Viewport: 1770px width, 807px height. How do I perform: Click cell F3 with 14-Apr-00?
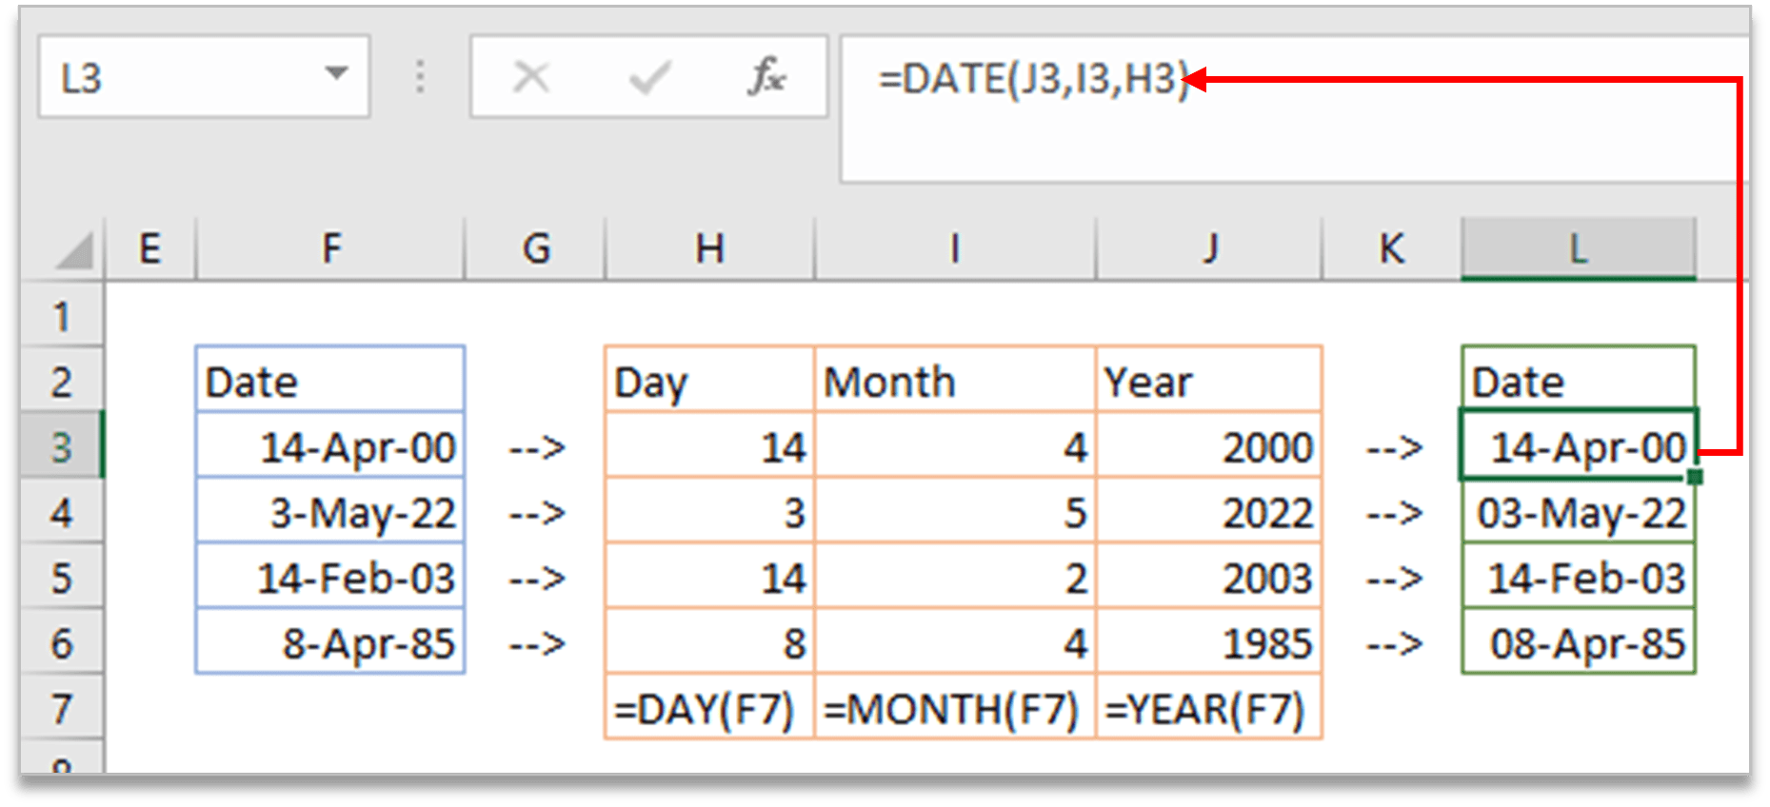[330, 445]
